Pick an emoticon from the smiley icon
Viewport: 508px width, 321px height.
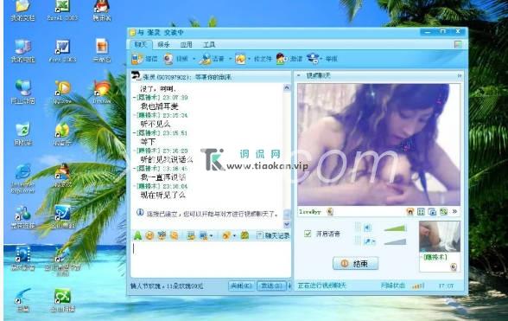point(149,235)
